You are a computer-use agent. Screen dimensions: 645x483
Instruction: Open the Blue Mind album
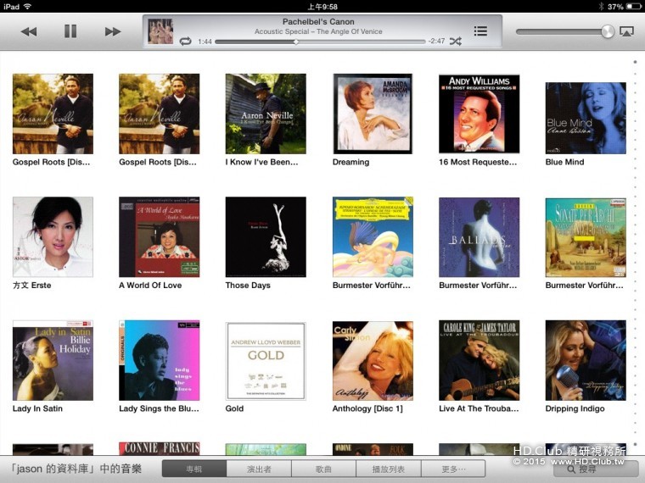point(585,118)
